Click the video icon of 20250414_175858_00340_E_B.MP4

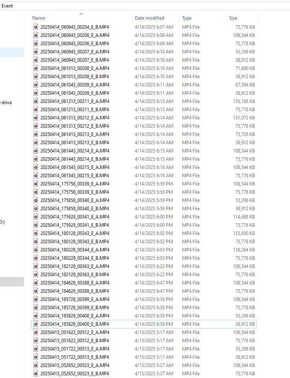coord(36,209)
